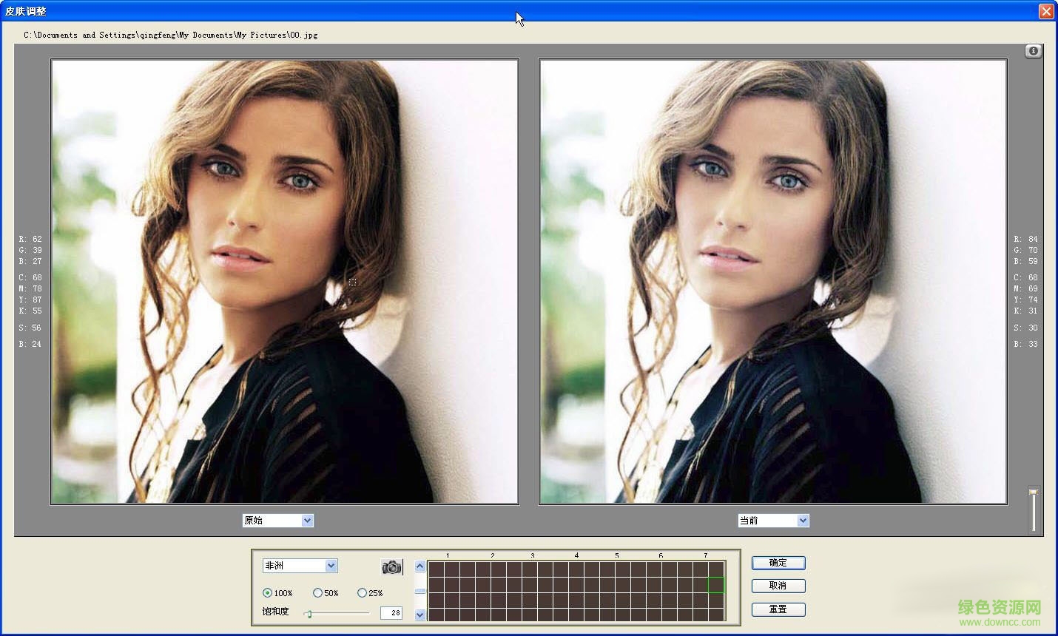Click the adjusted current photo preview

pyautogui.click(x=773, y=282)
